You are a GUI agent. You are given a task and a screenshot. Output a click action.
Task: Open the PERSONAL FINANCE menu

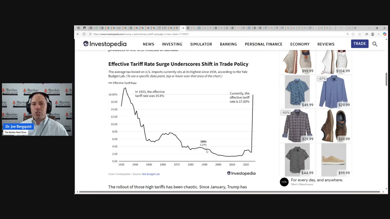tap(264, 44)
